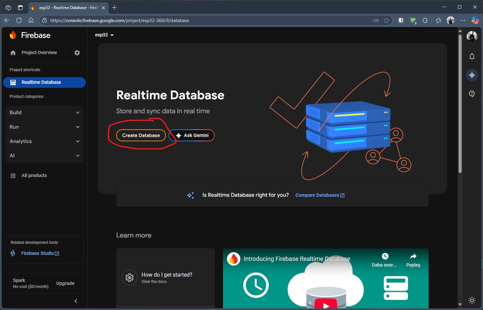This screenshot has height=310, width=483.
Task: Click Create Database button
Action: pyautogui.click(x=141, y=135)
